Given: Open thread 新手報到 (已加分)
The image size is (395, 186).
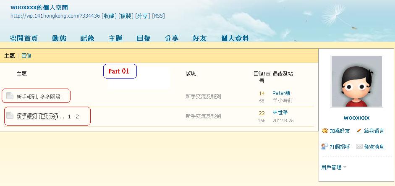Looking at the screenshot, I should (37, 116).
